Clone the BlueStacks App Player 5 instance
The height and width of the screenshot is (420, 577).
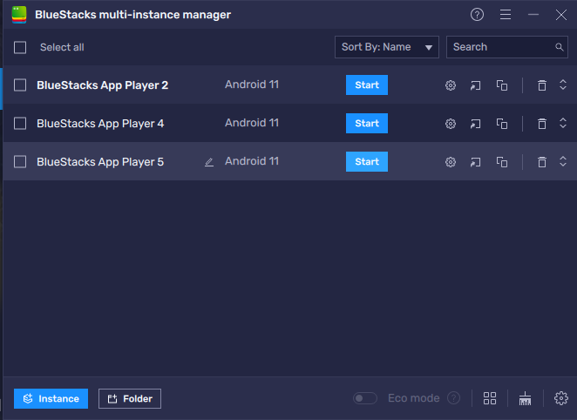[502, 162]
